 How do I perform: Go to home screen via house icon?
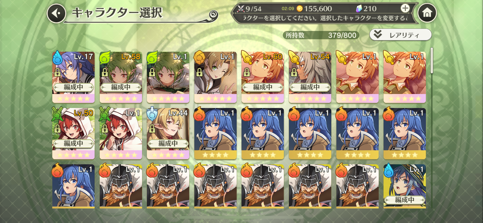click(x=427, y=13)
